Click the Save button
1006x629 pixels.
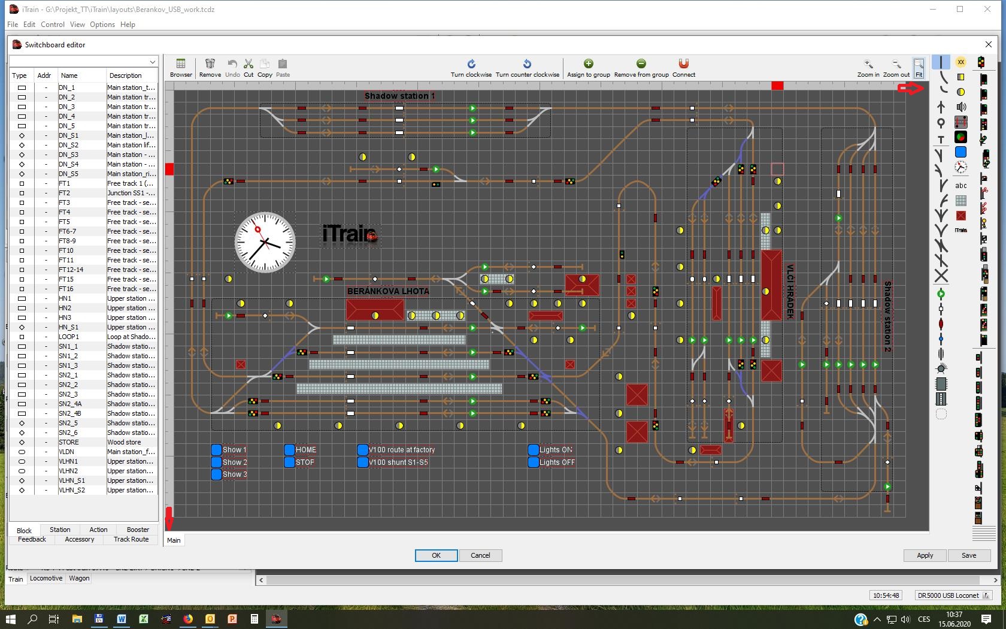pyautogui.click(x=968, y=555)
